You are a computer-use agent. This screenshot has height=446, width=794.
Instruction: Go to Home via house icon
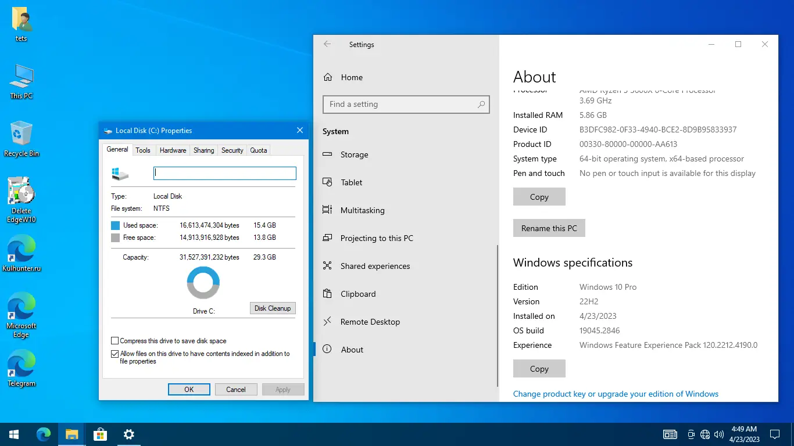coord(328,77)
